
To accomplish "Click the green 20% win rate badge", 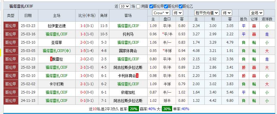I will (x=134, y=109).
